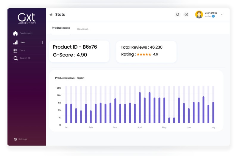
Task: Switch to the Product stats tab
Action: point(61,28)
